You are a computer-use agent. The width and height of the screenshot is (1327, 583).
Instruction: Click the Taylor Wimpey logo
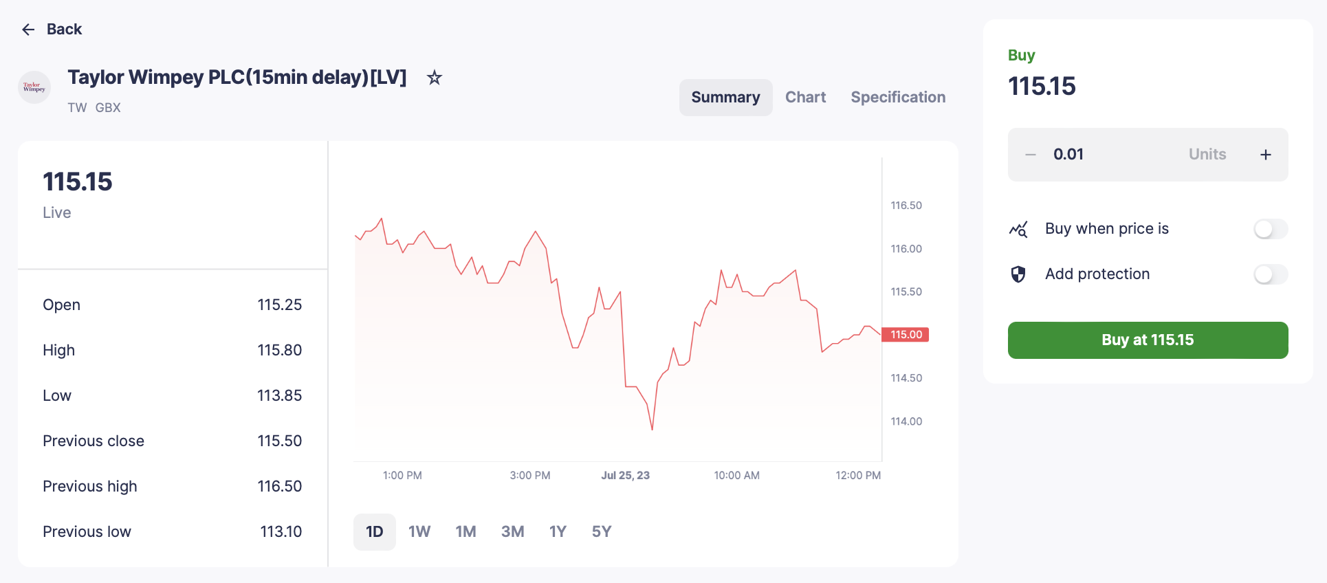point(34,87)
